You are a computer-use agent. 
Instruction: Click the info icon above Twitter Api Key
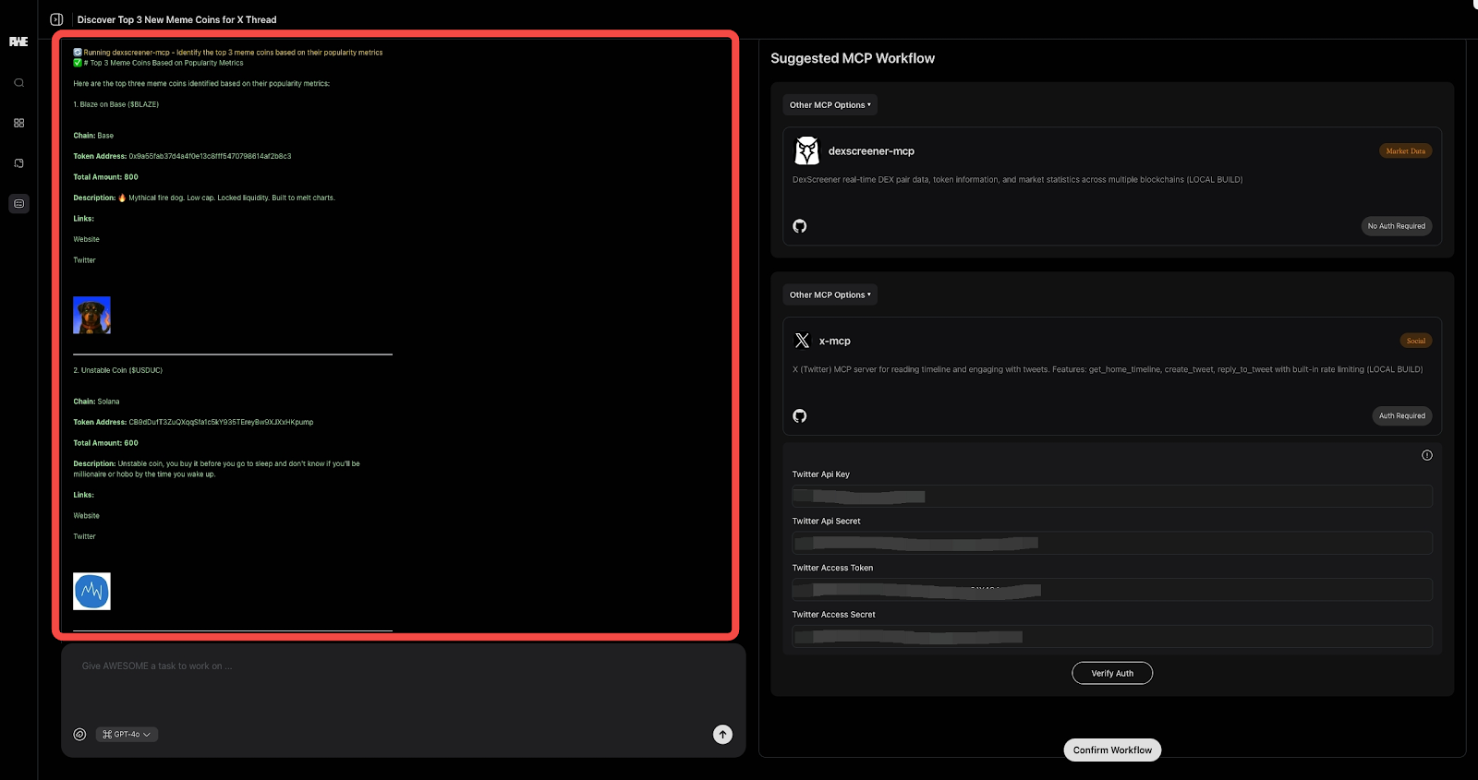click(1426, 455)
